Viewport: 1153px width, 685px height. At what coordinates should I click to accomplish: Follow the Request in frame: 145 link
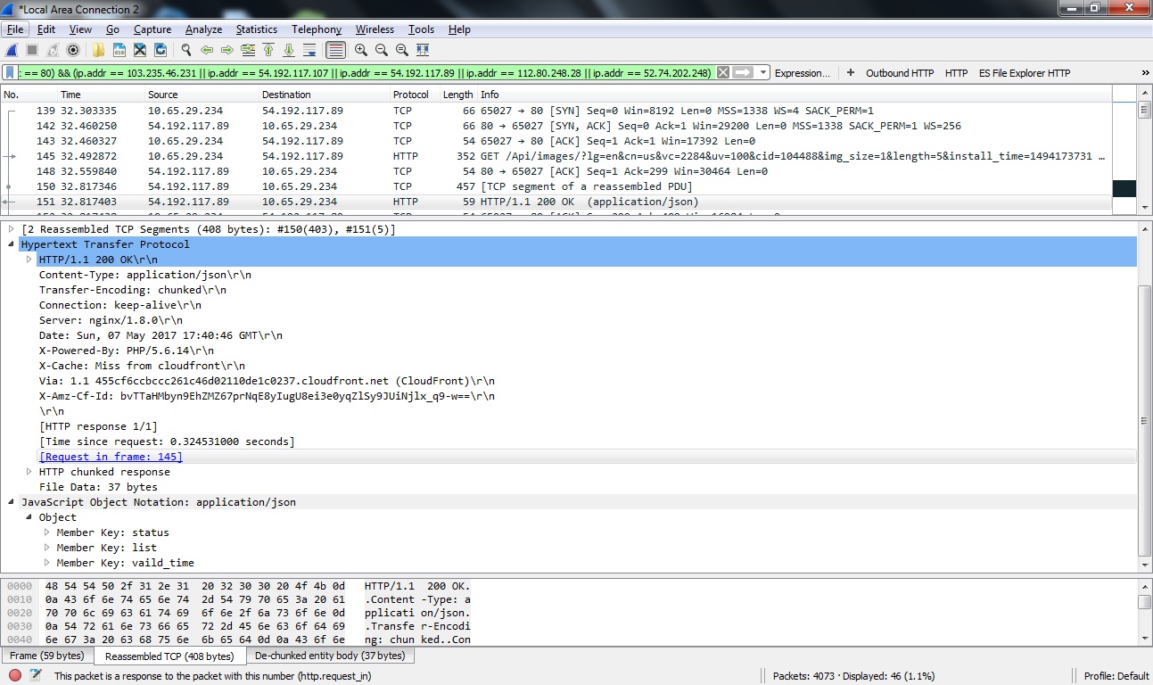click(x=111, y=457)
